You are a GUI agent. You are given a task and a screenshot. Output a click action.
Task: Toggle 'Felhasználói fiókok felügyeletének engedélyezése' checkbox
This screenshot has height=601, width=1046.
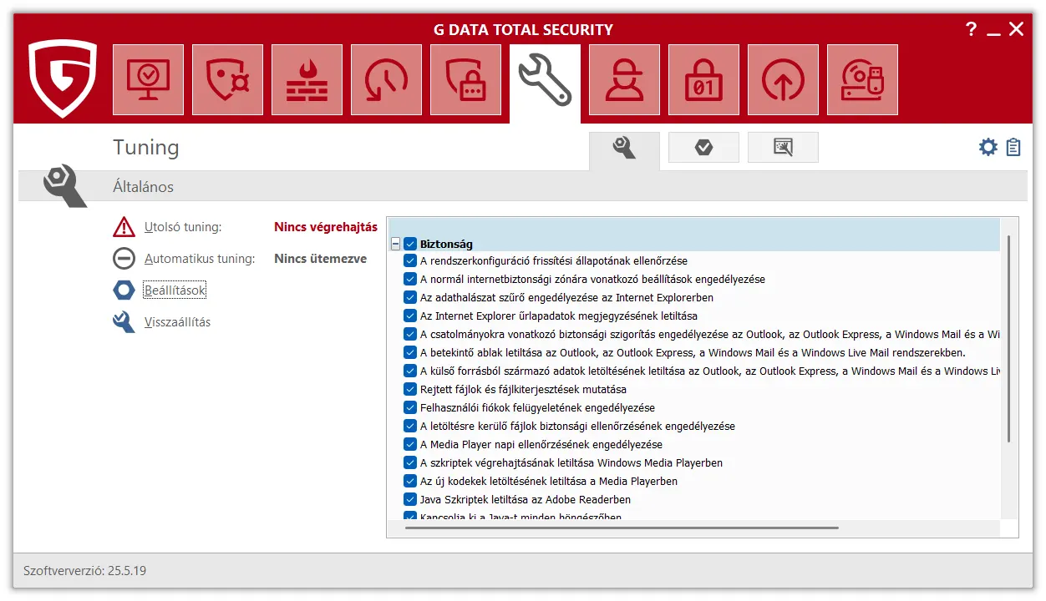tap(410, 407)
